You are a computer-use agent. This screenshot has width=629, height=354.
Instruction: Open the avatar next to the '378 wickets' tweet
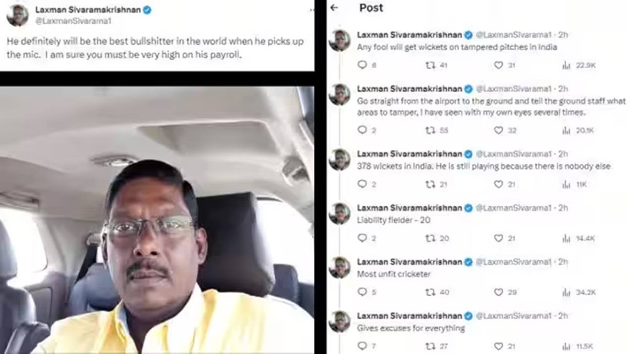tap(340, 160)
